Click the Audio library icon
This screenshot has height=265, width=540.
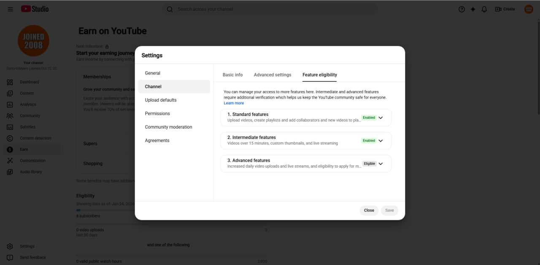coord(10,172)
